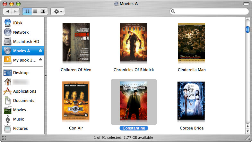The height and width of the screenshot is (142, 252).
Task: Click the Applications label in the sidebar
Action: (x=25, y=91)
